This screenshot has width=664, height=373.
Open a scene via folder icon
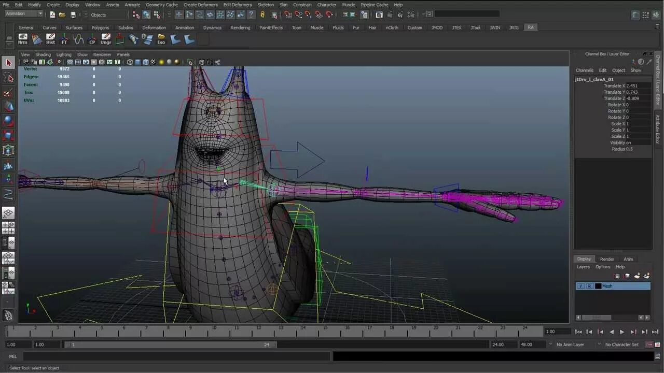pyautogui.click(x=62, y=15)
